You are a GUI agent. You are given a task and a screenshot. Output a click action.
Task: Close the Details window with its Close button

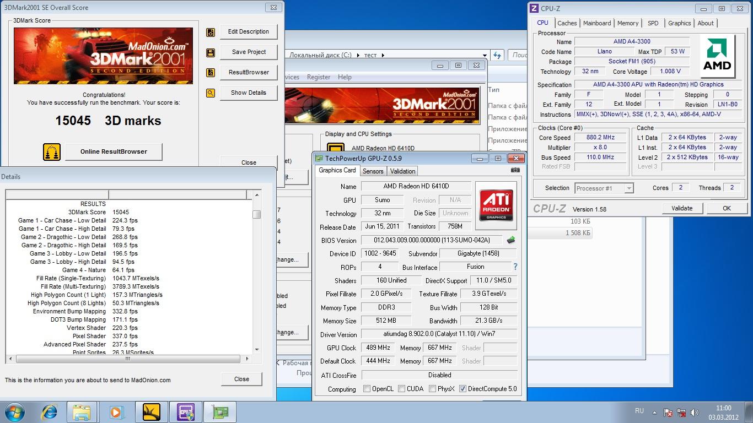241,379
